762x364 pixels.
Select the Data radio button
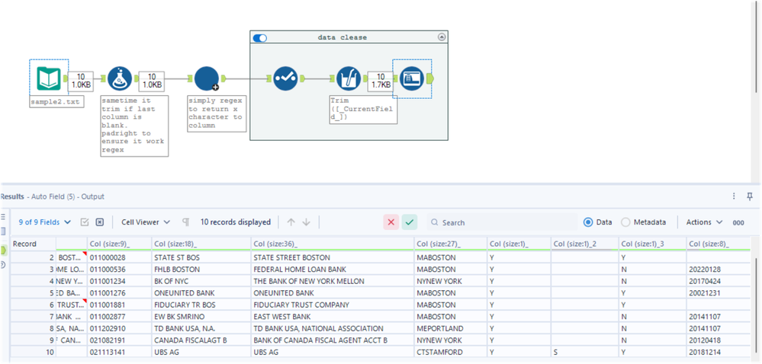coord(588,222)
